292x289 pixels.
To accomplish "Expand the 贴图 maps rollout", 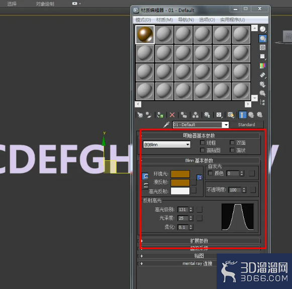I will (x=199, y=256).
